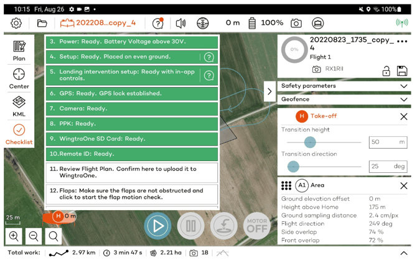The image size is (417, 263).
Task: Expand the Geofence section
Action: tap(344, 99)
